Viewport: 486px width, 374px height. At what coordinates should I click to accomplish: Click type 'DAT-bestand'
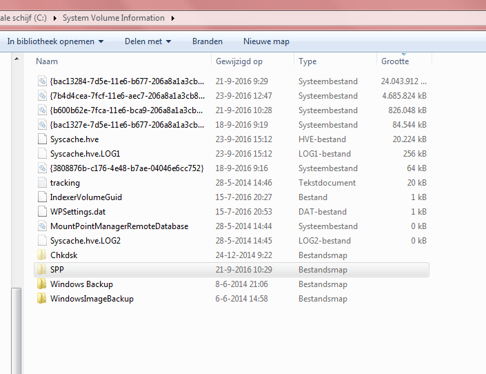pyautogui.click(x=323, y=212)
